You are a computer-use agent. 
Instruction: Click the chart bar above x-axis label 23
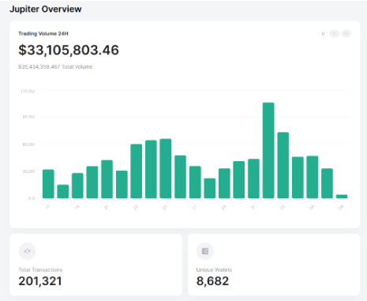tap(137, 171)
